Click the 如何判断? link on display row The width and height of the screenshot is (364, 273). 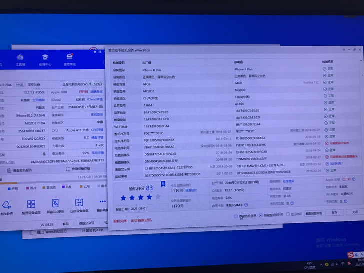[336, 164]
